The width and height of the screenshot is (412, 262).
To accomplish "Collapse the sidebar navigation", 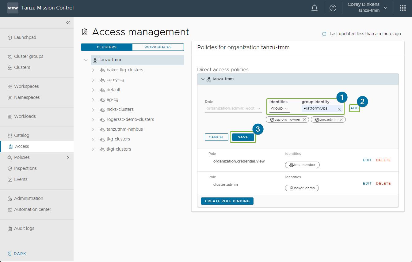I will 68,23.
